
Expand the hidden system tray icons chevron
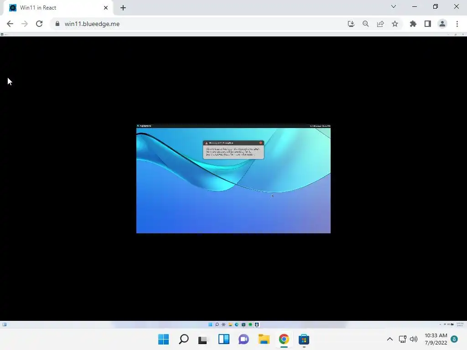pos(389,339)
